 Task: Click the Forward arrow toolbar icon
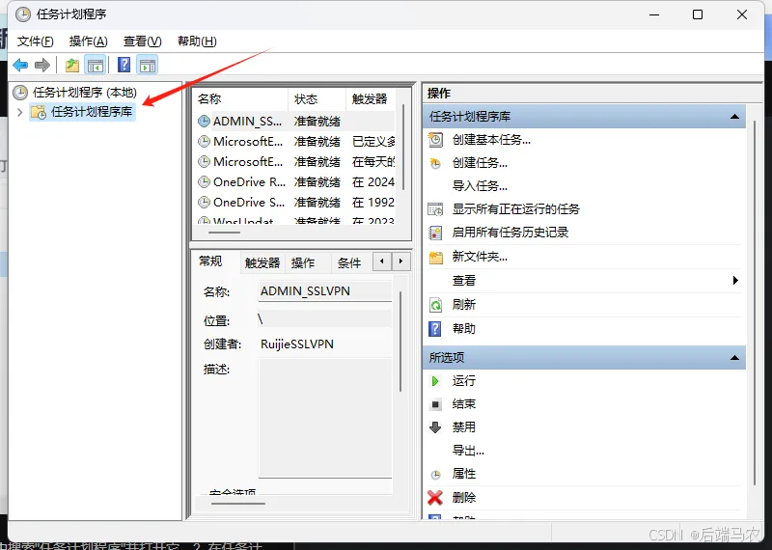point(42,65)
